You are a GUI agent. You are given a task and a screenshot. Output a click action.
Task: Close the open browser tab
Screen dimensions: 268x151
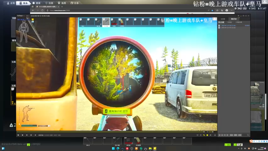(x=58, y=7)
